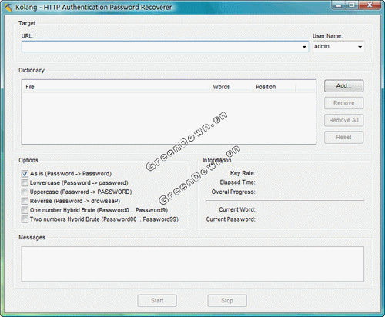
Task: Click the disabled Remove button
Action: coord(344,103)
